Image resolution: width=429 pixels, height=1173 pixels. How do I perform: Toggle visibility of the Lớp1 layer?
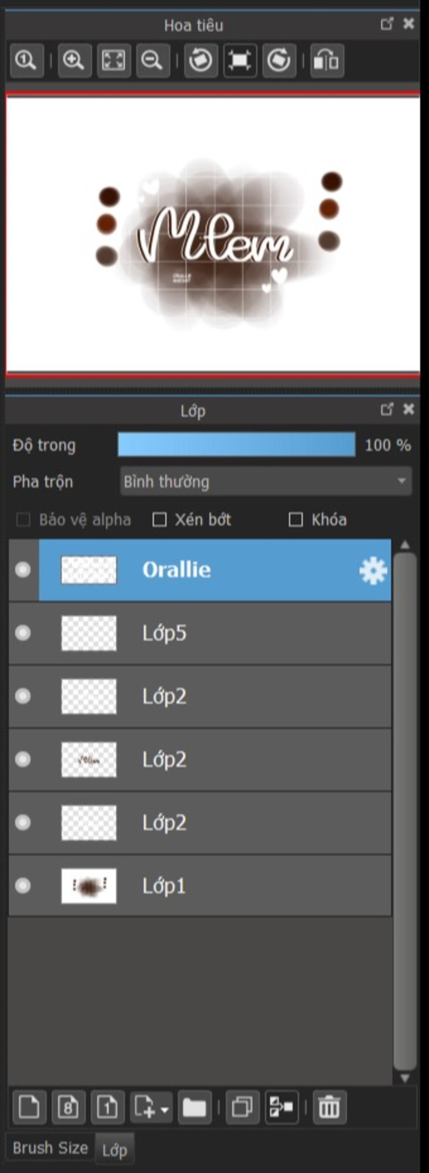tap(23, 886)
